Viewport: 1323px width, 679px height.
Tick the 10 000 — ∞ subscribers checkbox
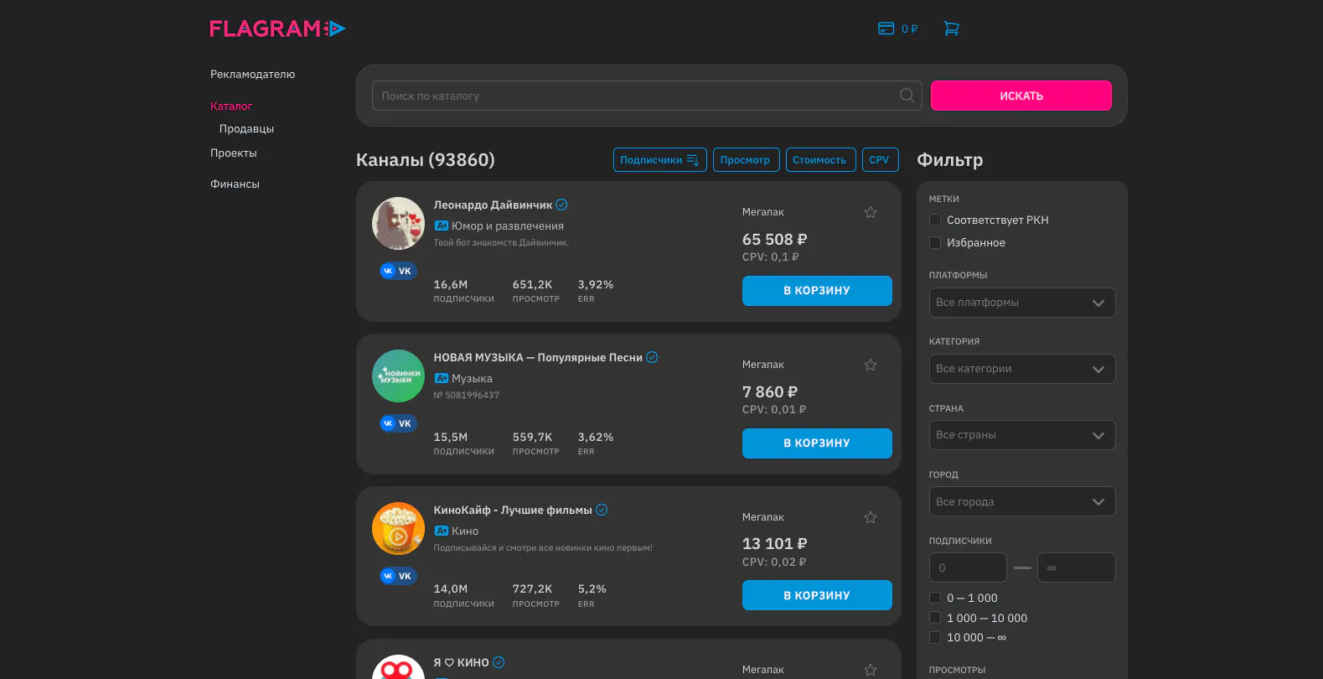935,637
